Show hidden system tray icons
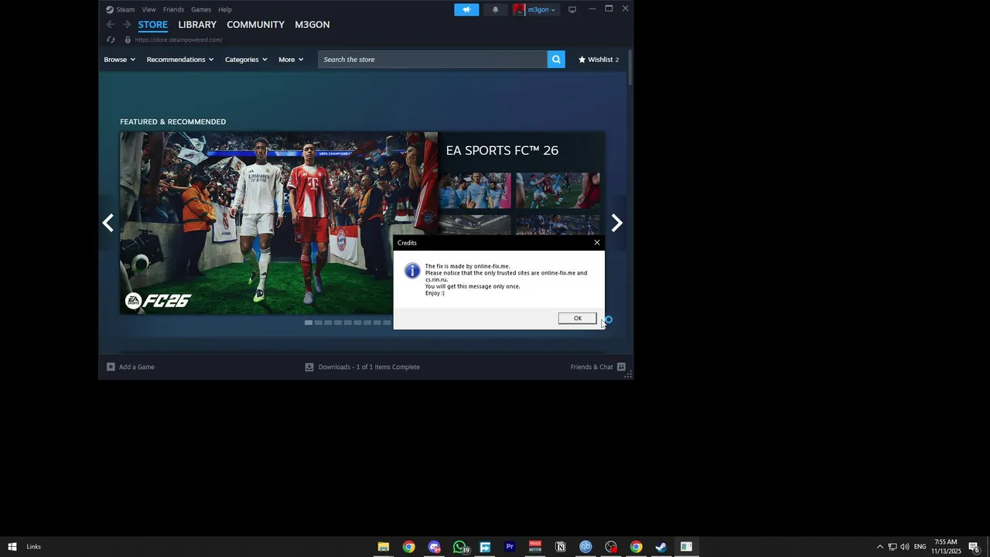This screenshot has width=990, height=557. [x=879, y=547]
